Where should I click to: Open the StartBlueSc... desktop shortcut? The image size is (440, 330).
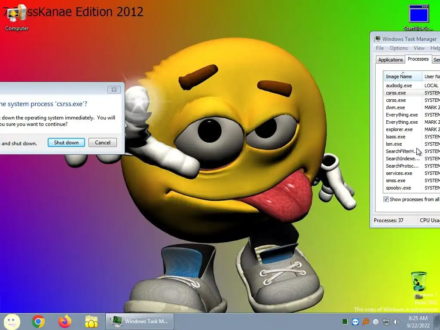coord(419,18)
